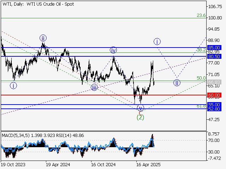Select the Fibonacci 23.6 level label

click(201, 15)
